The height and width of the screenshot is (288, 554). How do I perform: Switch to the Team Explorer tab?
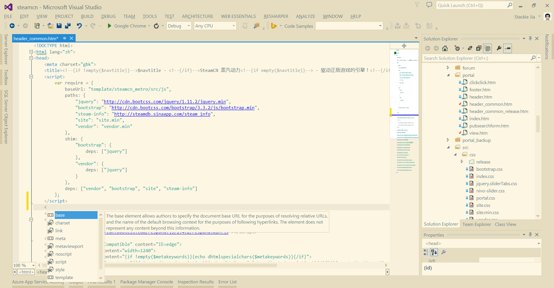476,224
